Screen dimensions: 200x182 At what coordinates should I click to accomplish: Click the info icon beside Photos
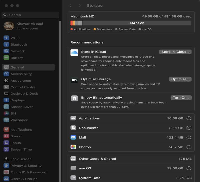(189, 147)
